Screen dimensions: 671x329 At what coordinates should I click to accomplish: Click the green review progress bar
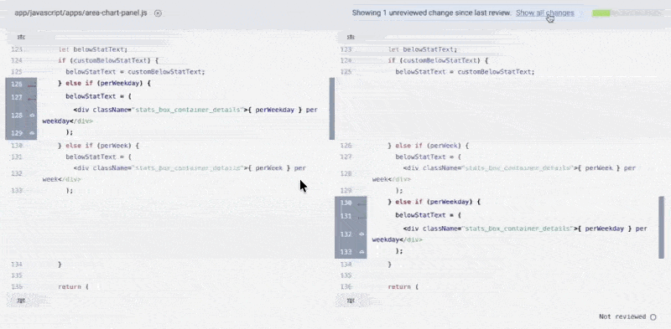[601, 13]
